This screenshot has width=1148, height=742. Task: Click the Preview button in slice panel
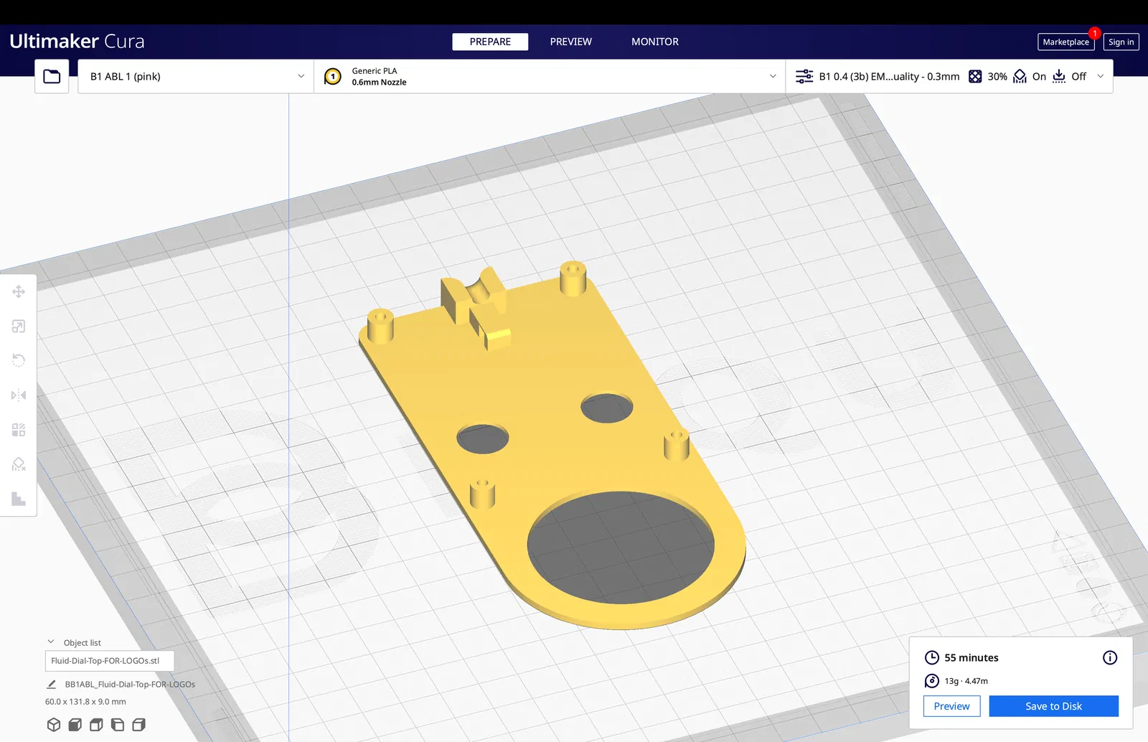click(951, 706)
